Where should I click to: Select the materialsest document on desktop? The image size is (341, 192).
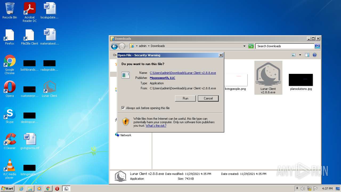(x=50, y=37)
